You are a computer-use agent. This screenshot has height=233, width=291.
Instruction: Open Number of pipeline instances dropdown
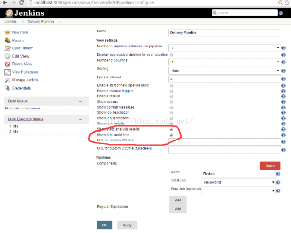225,48
